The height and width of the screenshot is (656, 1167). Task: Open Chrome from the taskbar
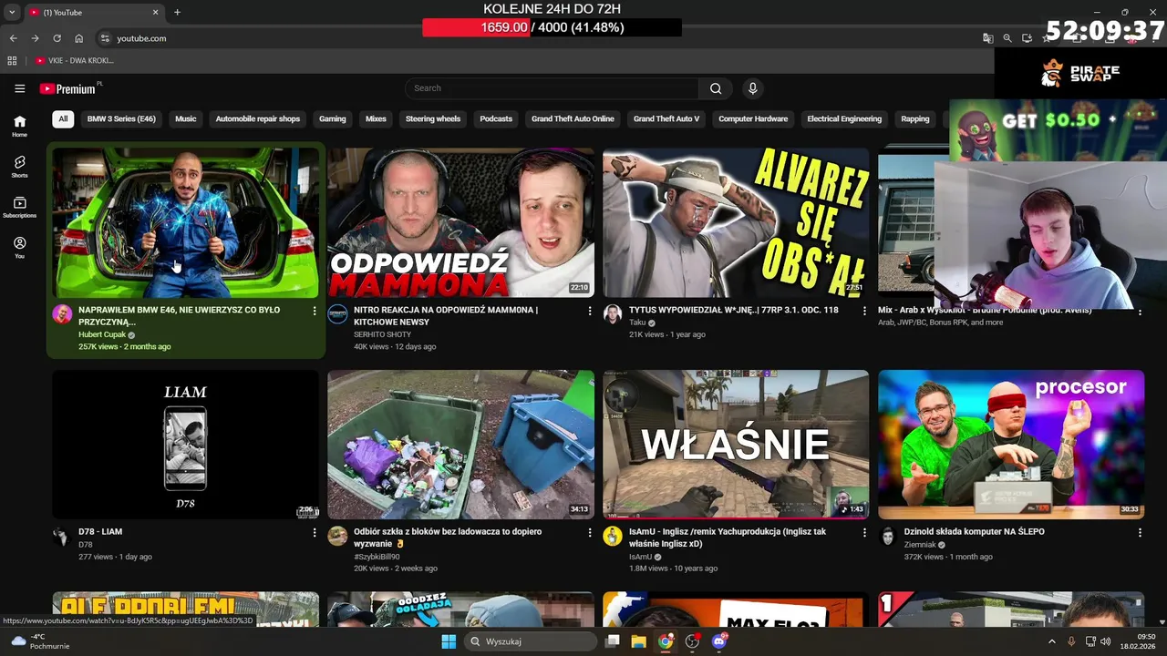(666, 641)
